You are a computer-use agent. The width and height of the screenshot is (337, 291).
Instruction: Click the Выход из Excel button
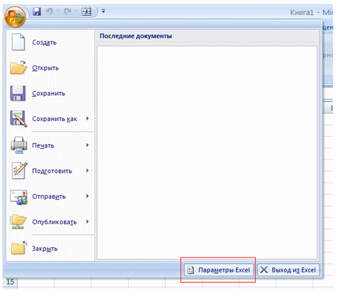coord(289,270)
